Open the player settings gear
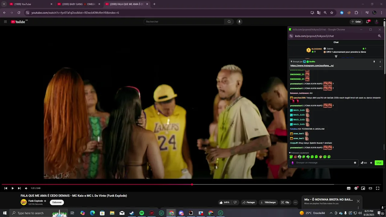 (x=356, y=188)
